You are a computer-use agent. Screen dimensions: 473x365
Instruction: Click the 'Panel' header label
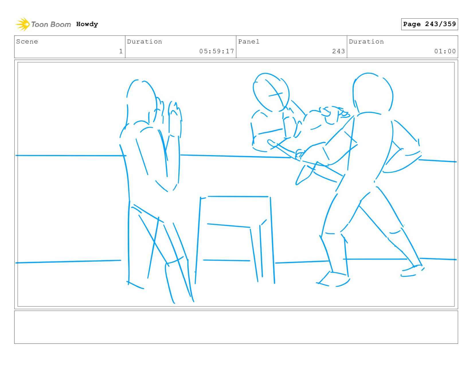pos(249,42)
